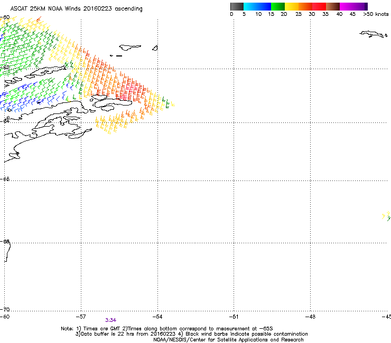Click the '-57' longitude axis label

click(81, 317)
